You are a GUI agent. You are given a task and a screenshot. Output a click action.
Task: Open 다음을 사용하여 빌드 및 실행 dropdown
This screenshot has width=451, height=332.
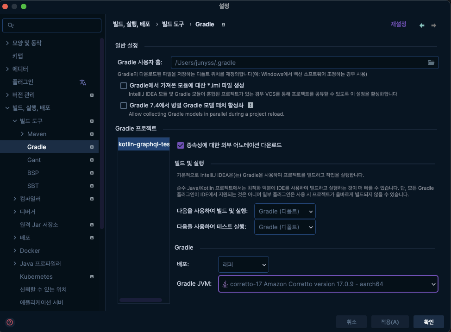[x=285, y=211]
